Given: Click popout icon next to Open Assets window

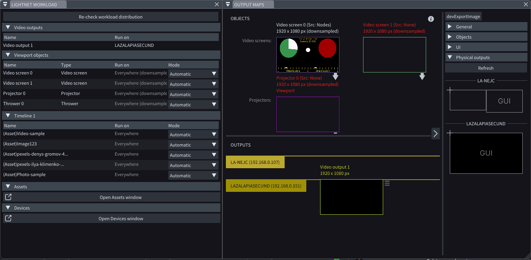Looking at the screenshot, I should [8, 197].
